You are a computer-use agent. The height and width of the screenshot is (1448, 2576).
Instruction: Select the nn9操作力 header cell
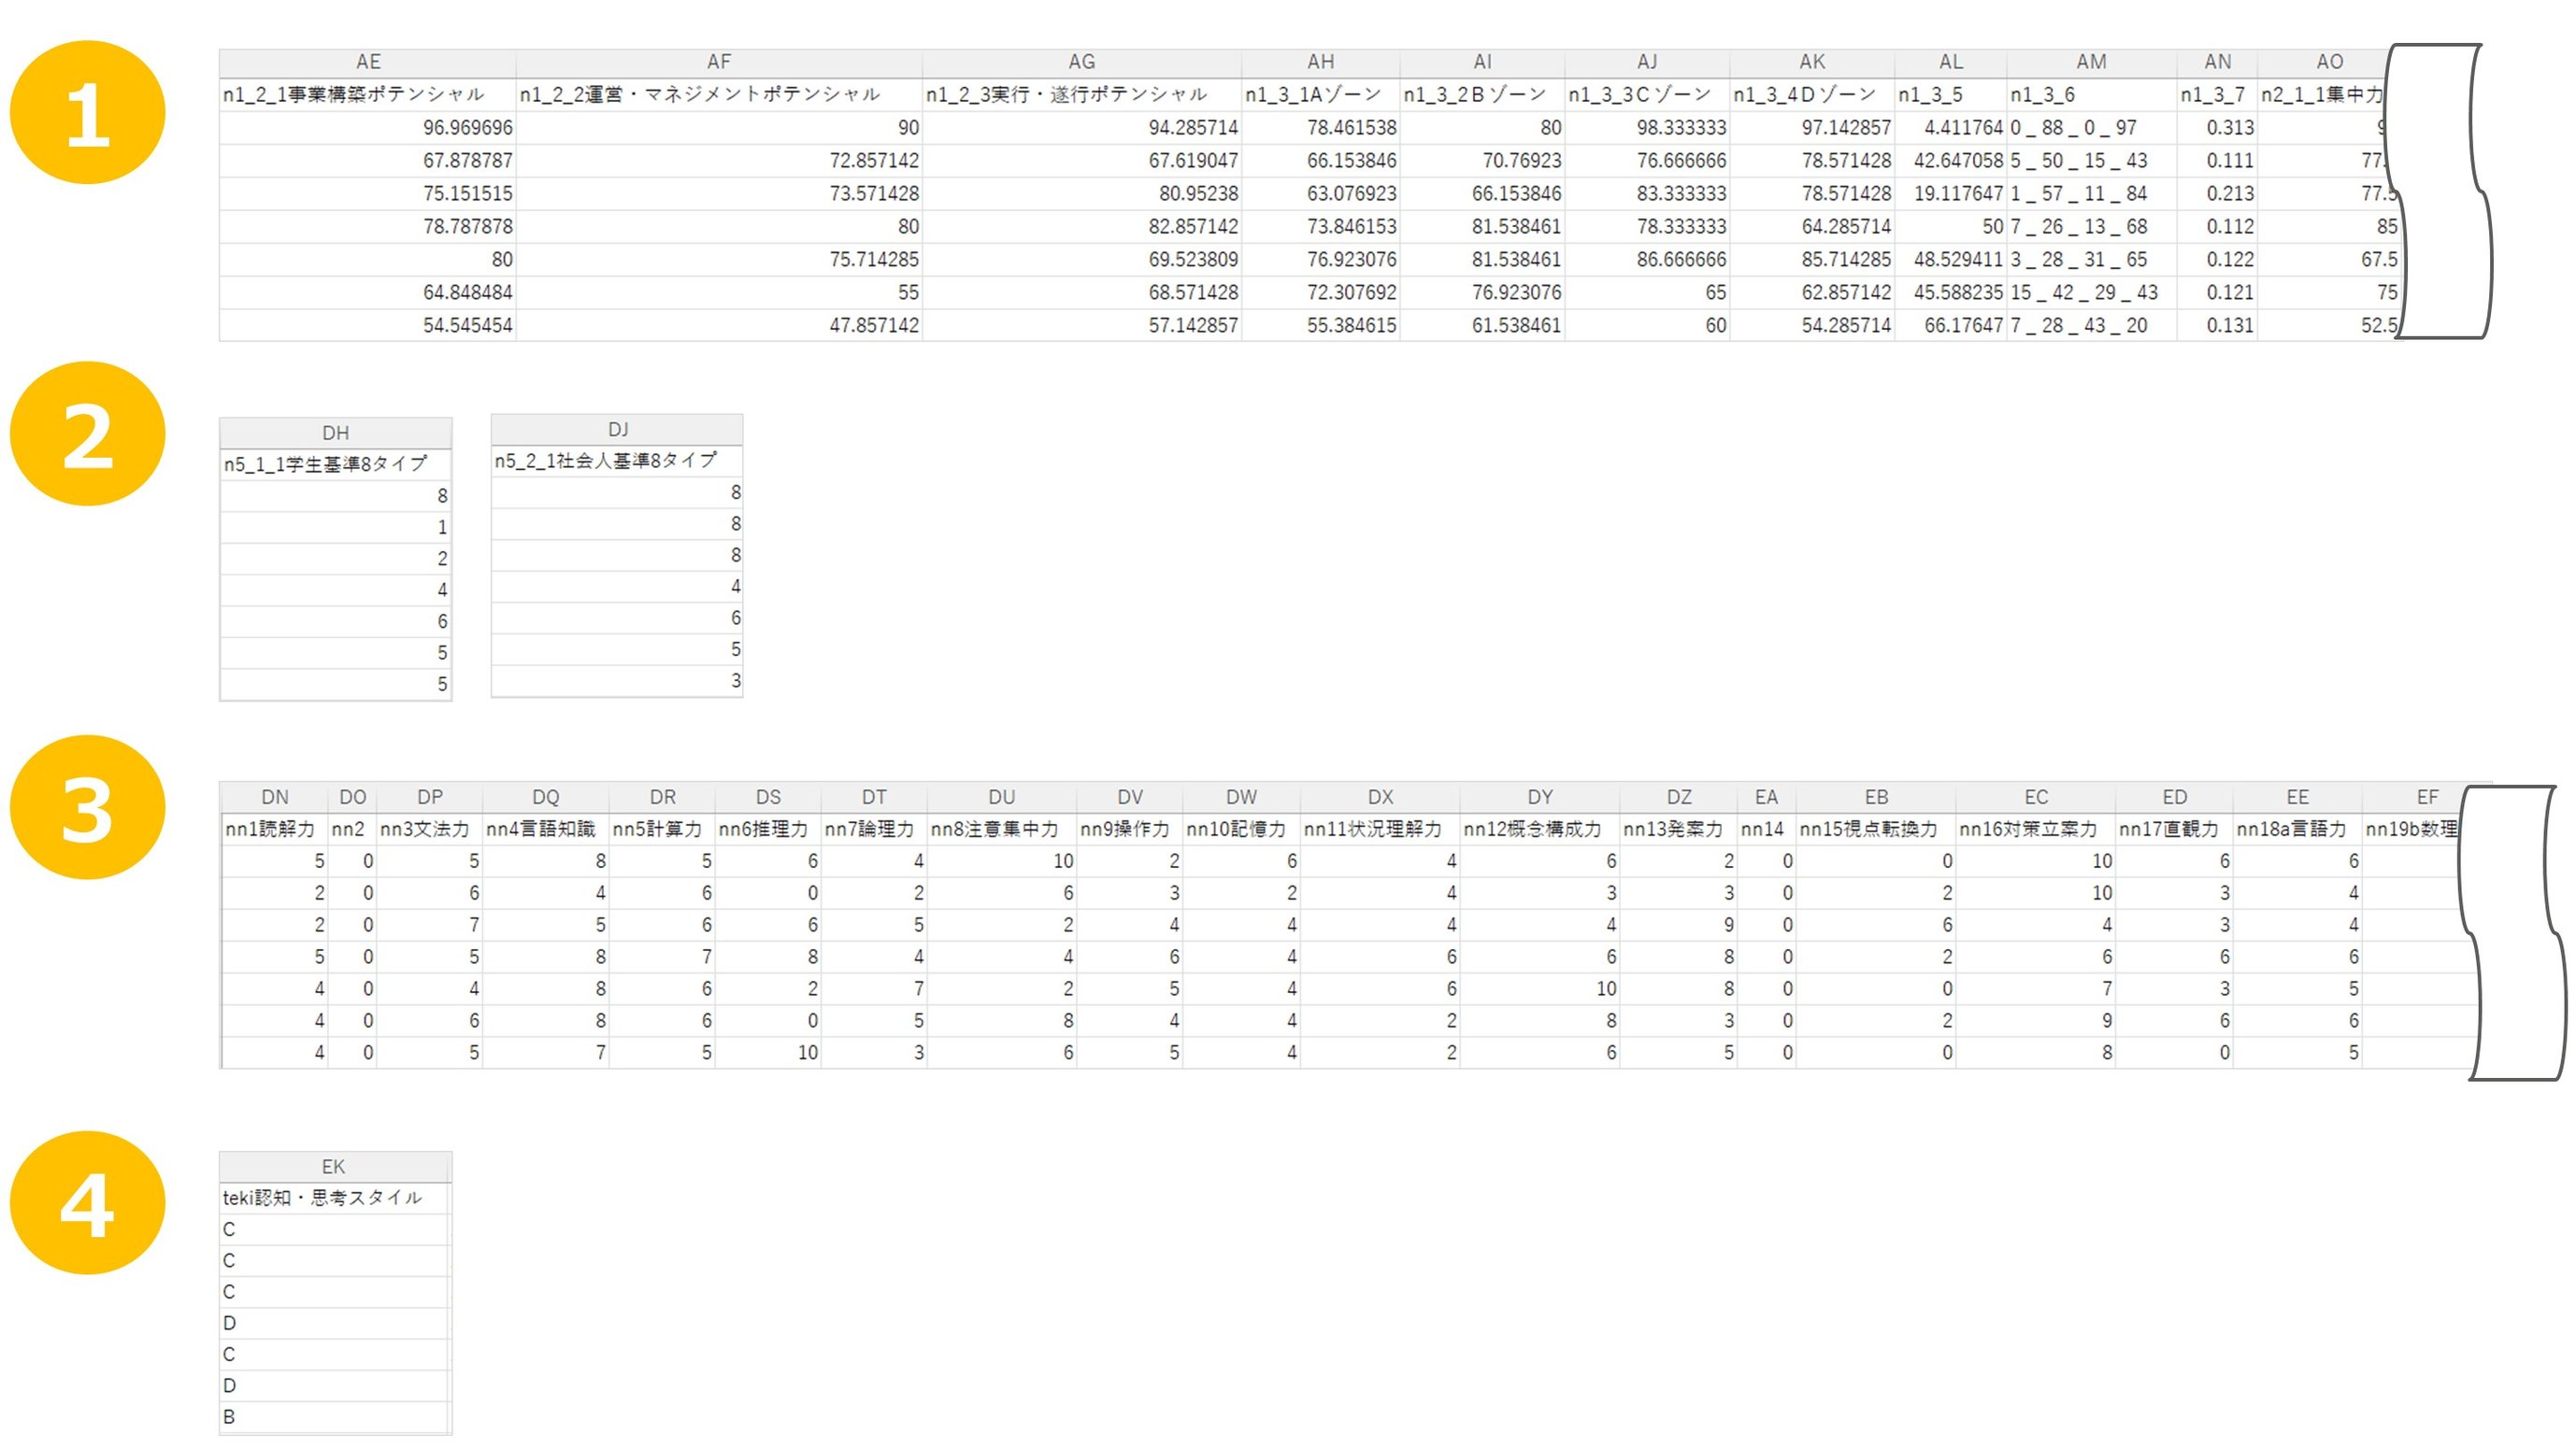pos(1130,830)
